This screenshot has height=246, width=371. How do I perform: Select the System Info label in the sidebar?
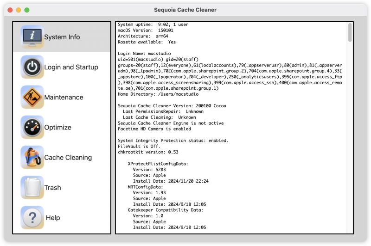(x=62, y=37)
